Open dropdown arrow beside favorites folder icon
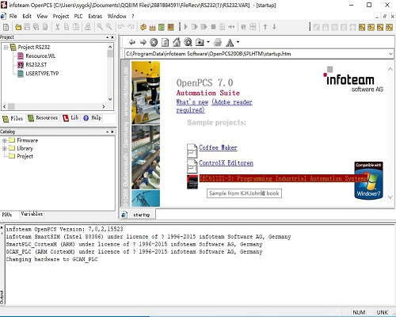The width and height of the screenshot is (396, 317). point(208,42)
